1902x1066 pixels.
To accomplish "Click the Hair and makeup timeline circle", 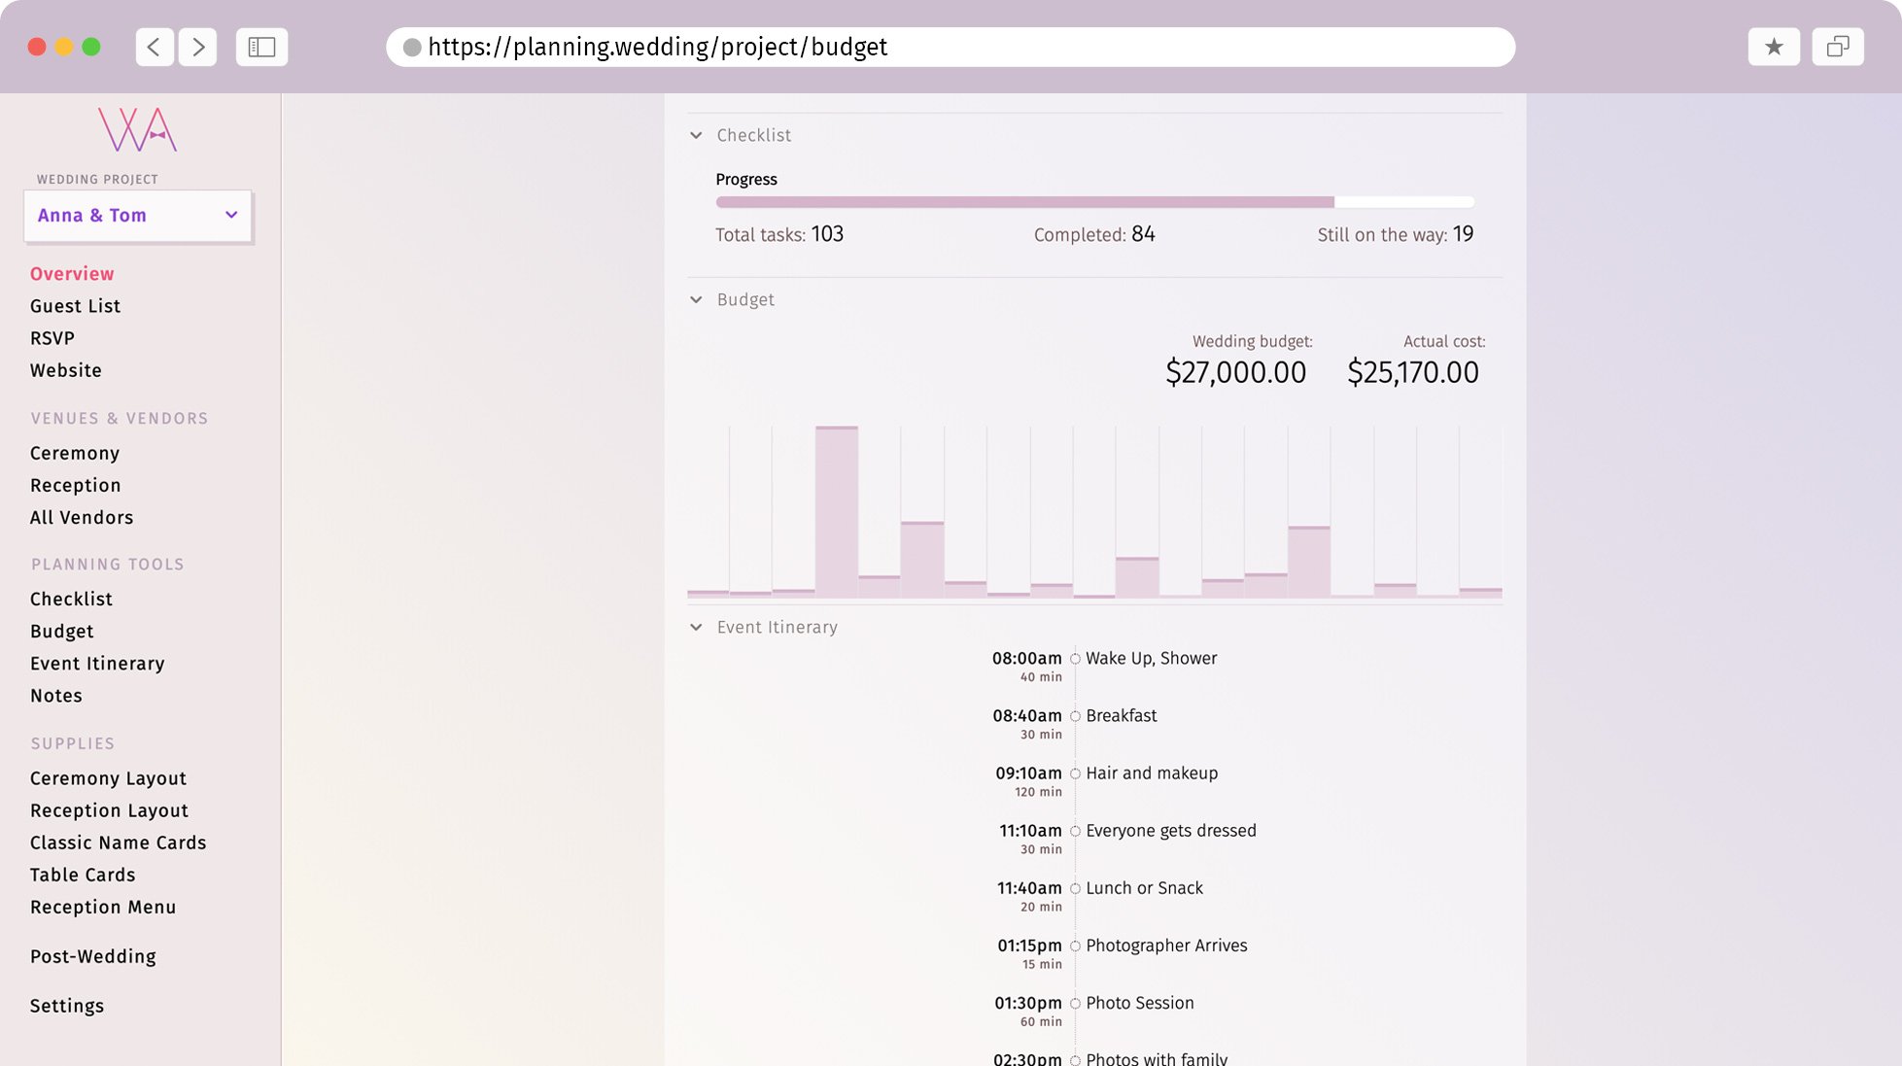I will 1075,774.
